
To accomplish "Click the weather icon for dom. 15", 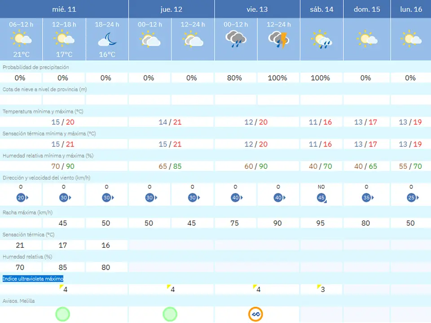I will click(x=367, y=39).
